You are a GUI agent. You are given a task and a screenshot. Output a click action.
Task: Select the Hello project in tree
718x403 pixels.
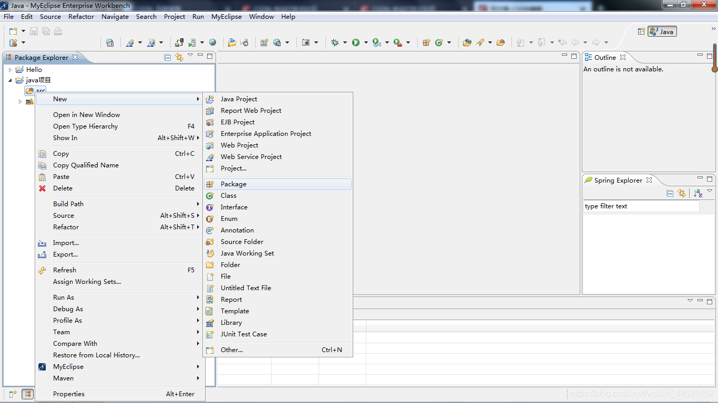point(34,69)
